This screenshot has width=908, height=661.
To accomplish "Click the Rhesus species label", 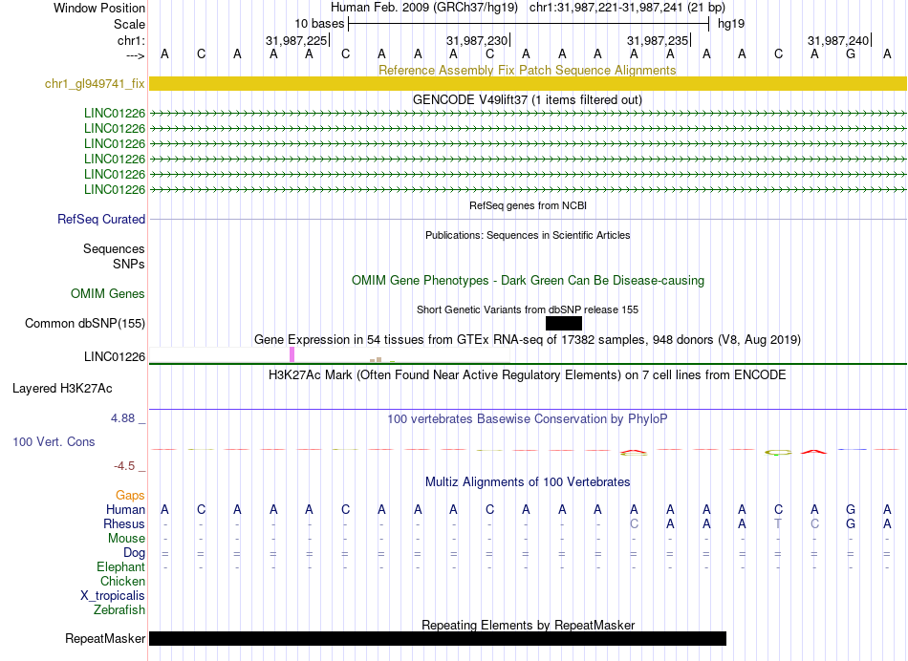I will point(124,523).
